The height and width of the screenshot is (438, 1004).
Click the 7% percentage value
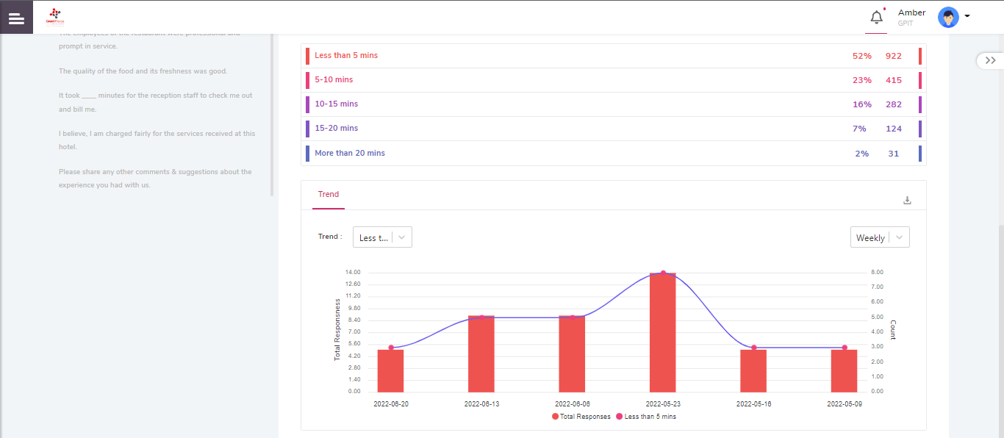859,129
